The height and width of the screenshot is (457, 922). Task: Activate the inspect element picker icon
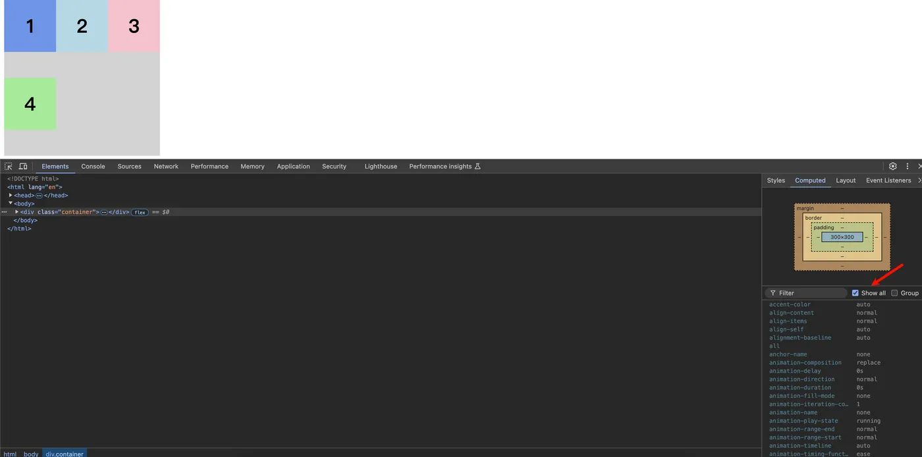click(x=9, y=167)
